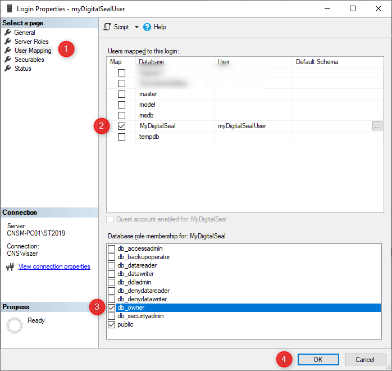This screenshot has height=371, width=392.
Task: Check the Map box for msdb
Action: (121, 116)
